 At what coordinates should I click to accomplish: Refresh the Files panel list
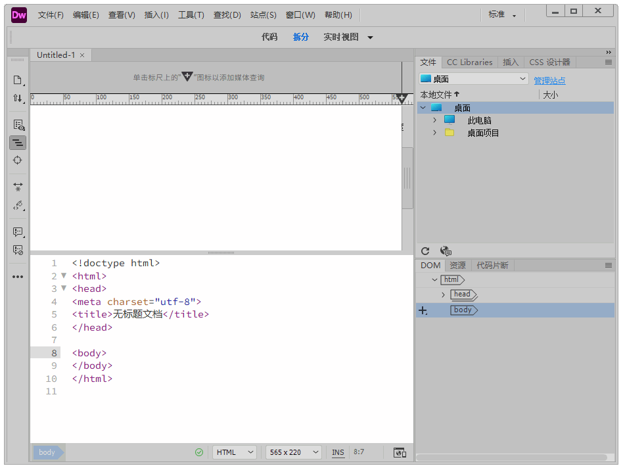[x=425, y=251]
